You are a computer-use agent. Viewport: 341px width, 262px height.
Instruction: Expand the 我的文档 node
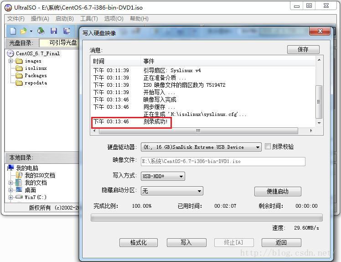pos(10,183)
